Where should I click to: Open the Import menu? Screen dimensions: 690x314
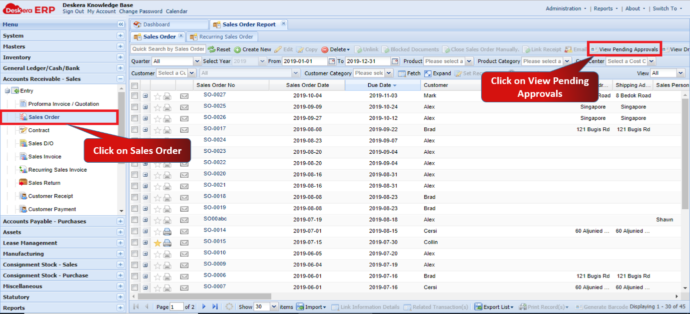pos(311,307)
